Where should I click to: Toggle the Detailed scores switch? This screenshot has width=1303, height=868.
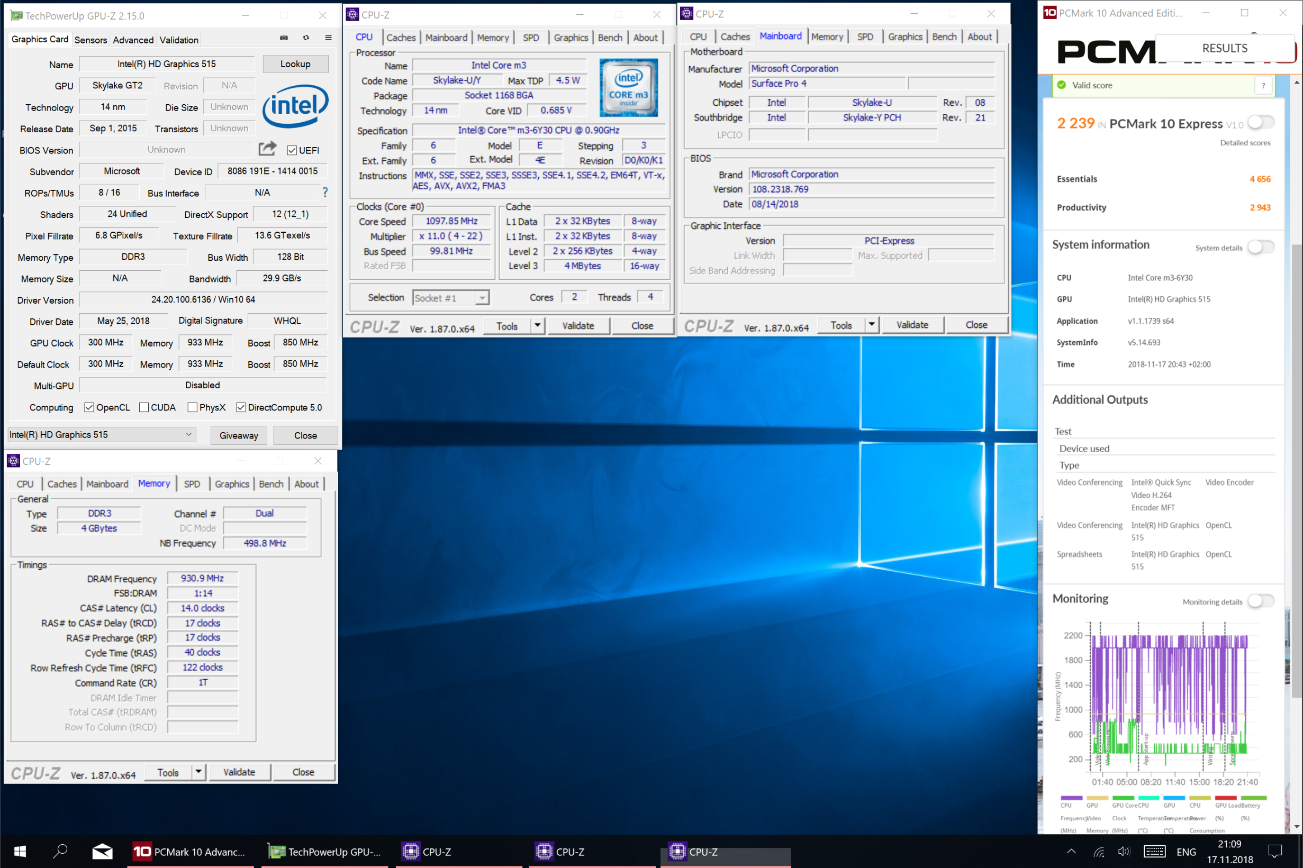coord(1261,122)
